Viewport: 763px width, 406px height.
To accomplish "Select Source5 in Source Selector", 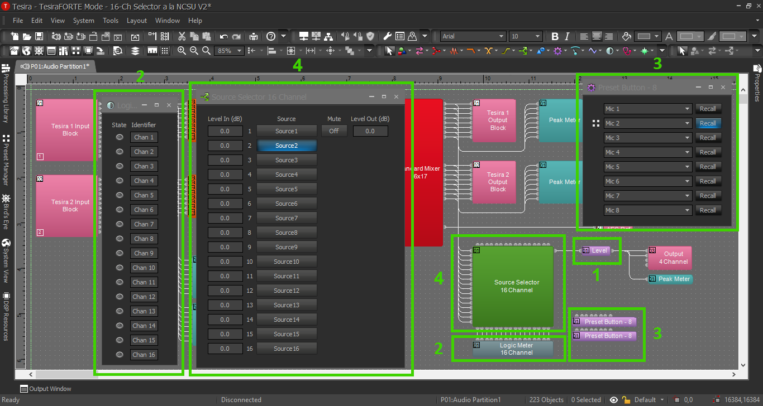I will (x=287, y=189).
